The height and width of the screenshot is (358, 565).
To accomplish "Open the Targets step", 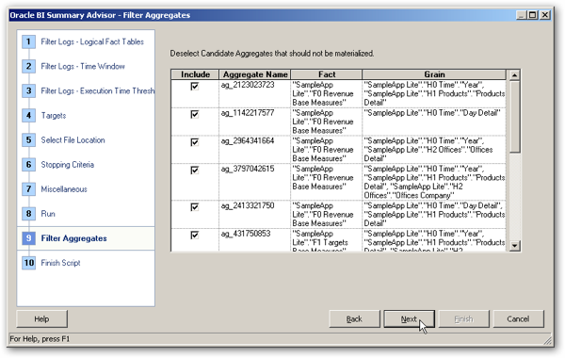I will (54, 116).
